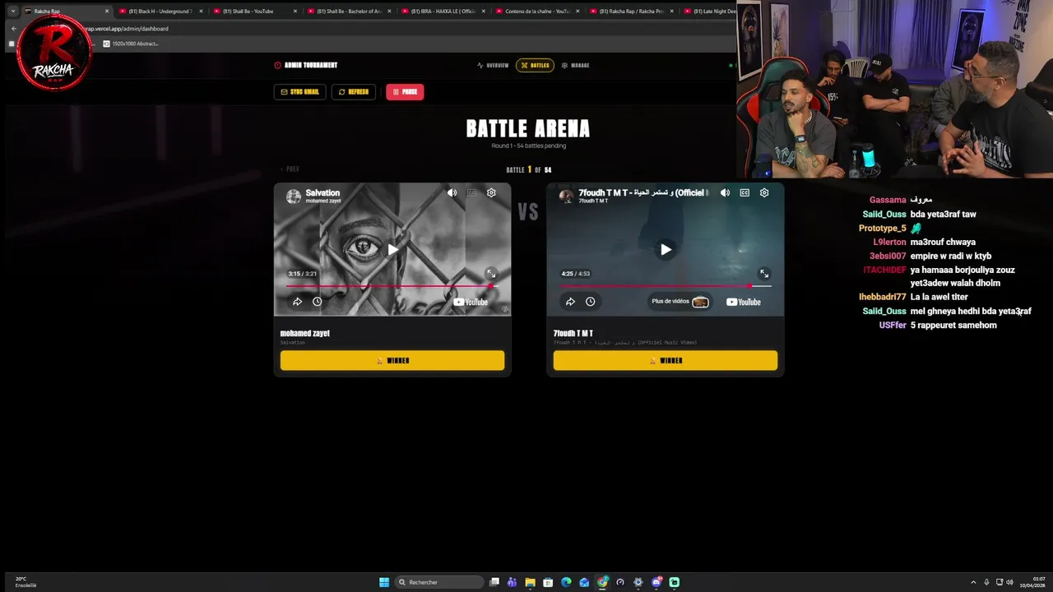Open the Manage tab
Screen dimensions: 1053x592
575,65
